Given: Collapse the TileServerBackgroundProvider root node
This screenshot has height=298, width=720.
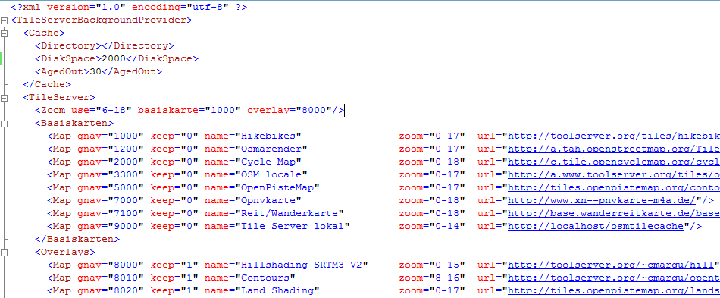Looking at the screenshot, I should click(4, 20).
